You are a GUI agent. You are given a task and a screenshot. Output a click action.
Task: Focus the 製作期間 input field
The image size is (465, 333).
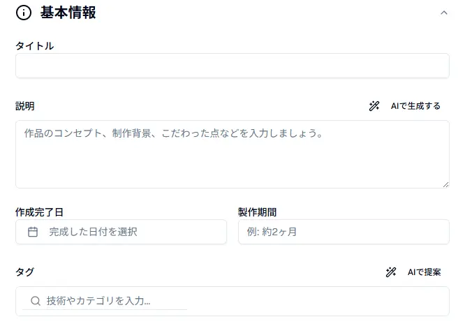(344, 232)
